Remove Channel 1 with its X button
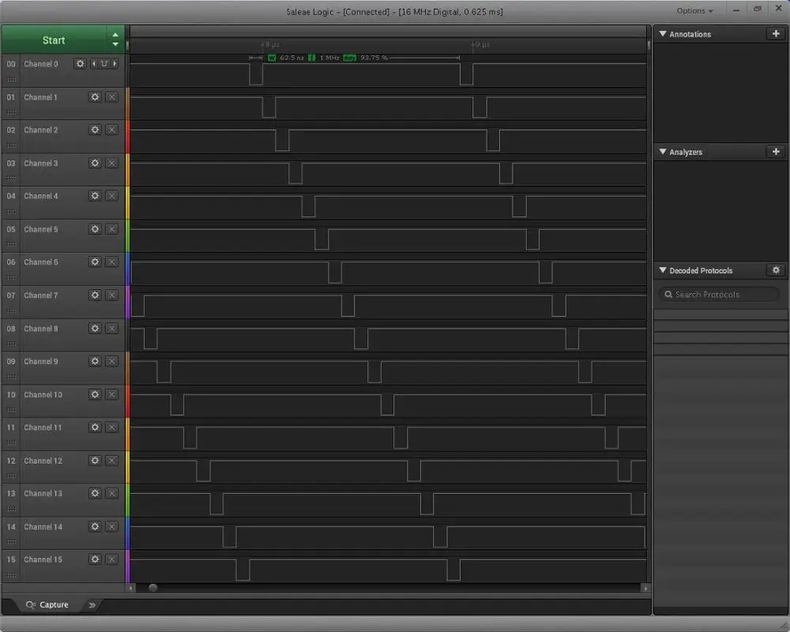This screenshot has height=632, width=790. tap(112, 96)
